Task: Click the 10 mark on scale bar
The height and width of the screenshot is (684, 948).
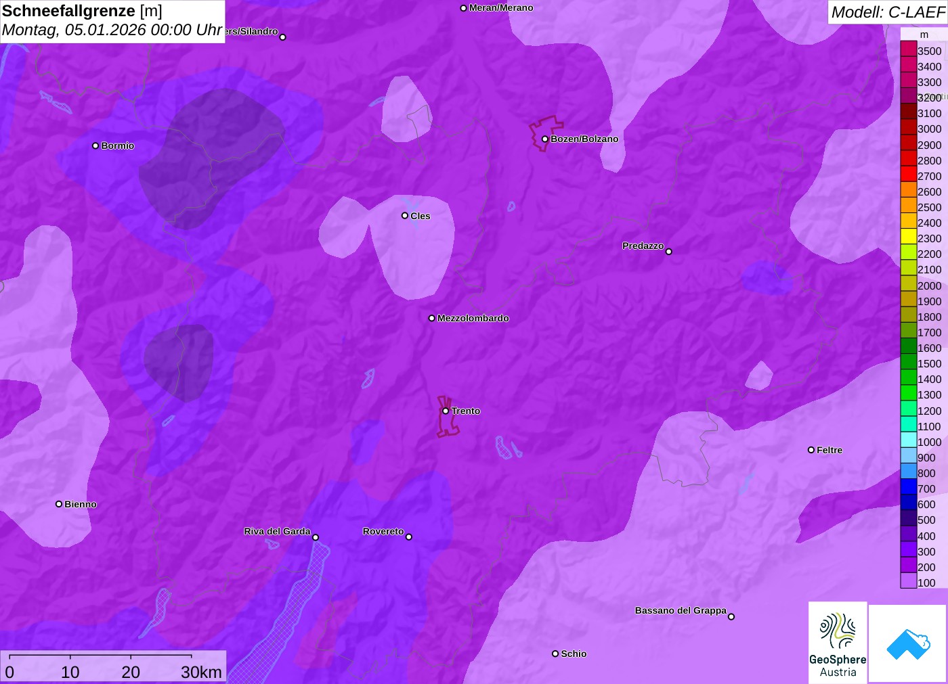Action: click(x=70, y=672)
